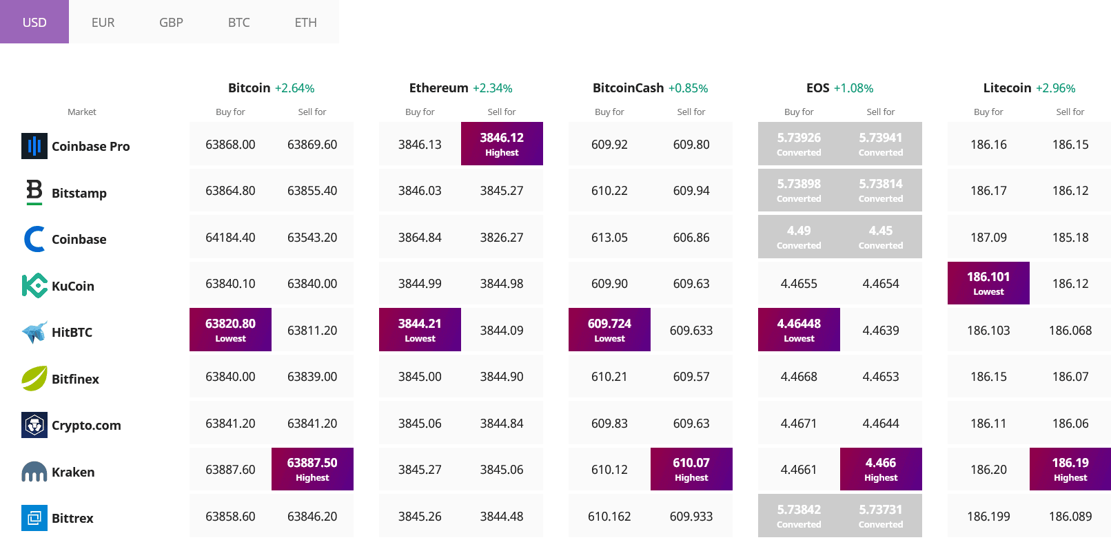Click the Kraken logo icon
Image resolution: width=1111 pixels, height=540 pixels.
pos(34,472)
